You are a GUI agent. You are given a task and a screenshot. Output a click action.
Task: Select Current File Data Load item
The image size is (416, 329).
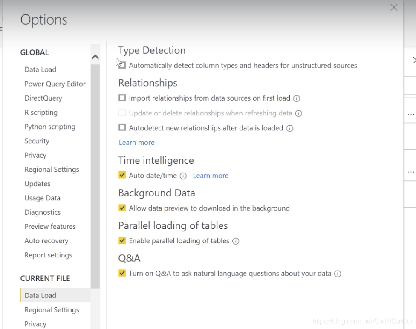[x=55, y=295]
